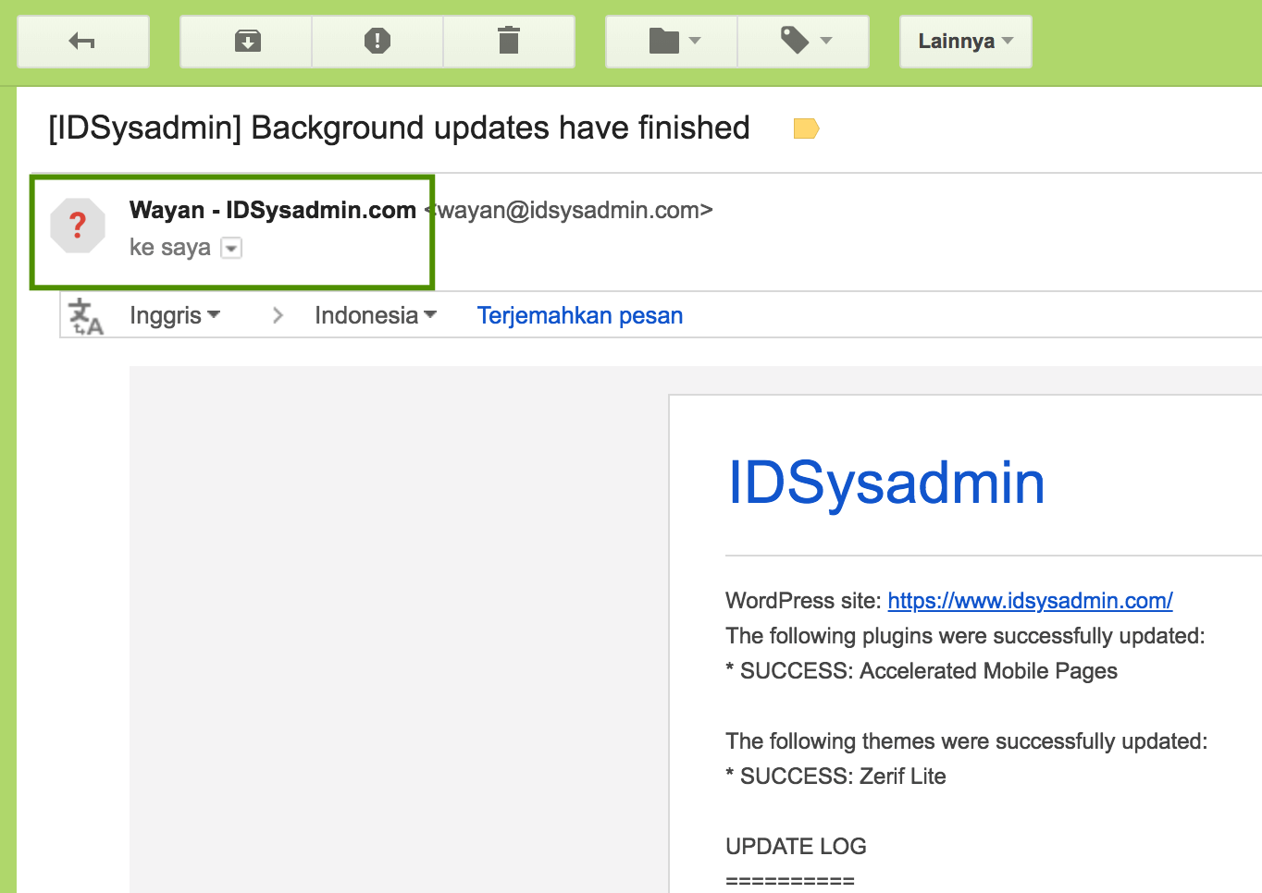Click 'ke saya' recipient text
The height and width of the screenshot is (893, 1262).
click(x=170, y=248)
